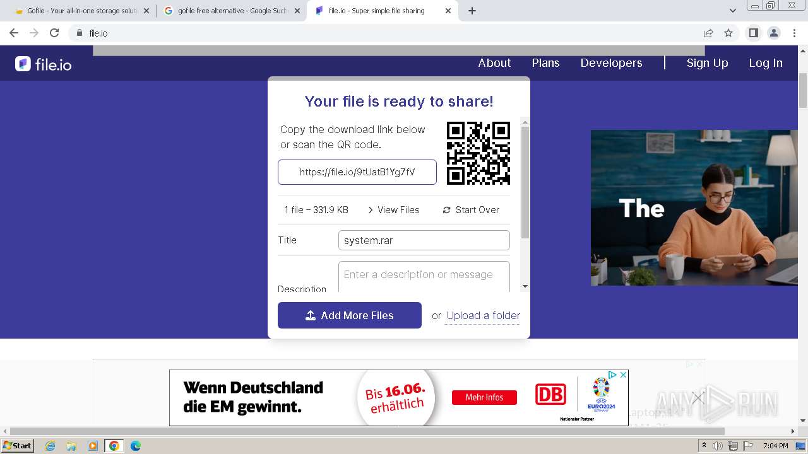Screen dimensions: 808x454
Task: Close the Google Suche tab
Action: pyautogui.click(x=297, y=11)
